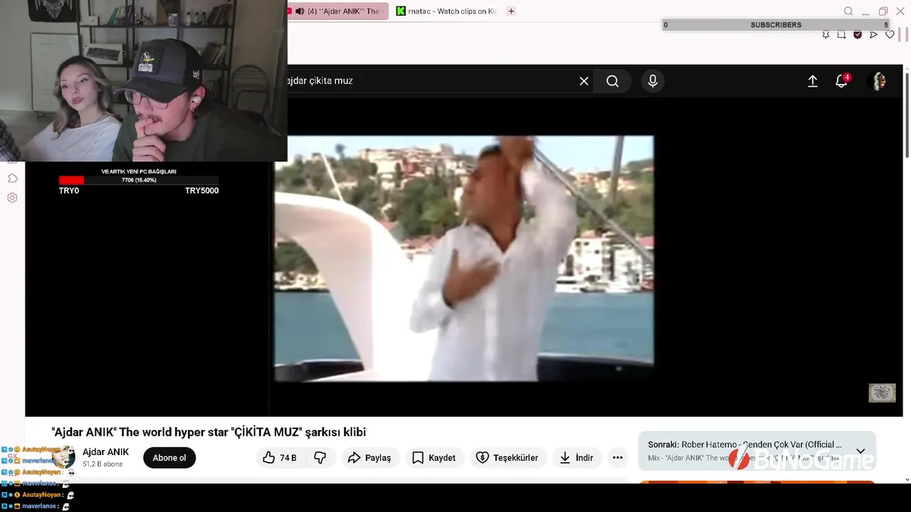The image size is (911, 512).
Task: Open the Ajdar ANIK channel name link
Action: (x=105, y=452)
